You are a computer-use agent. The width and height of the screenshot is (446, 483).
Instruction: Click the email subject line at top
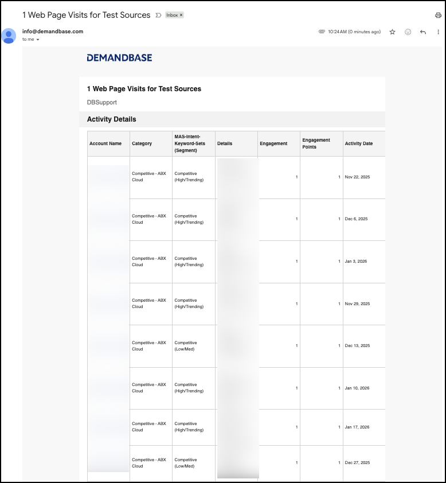pos(86,15)
